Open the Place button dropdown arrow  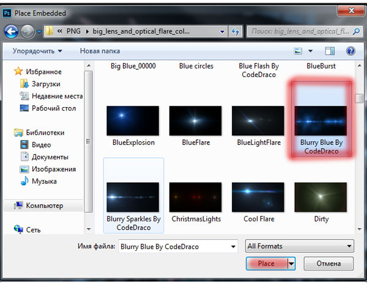pyautogui.click(x=291, y=264)
